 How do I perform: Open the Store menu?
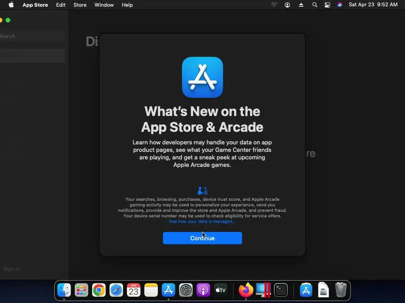click(x=80, y=5)
